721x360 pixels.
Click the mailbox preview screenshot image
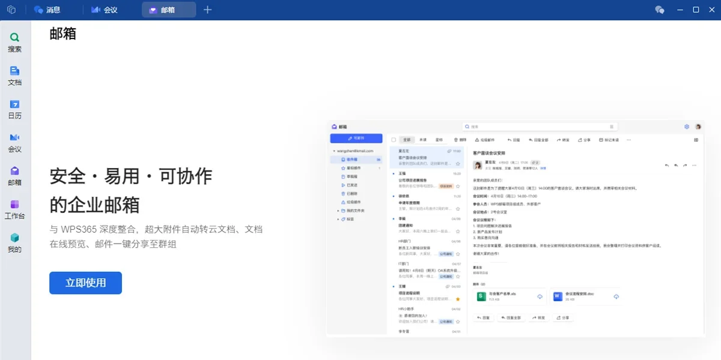pyautogui.click(x=516, y=228)
